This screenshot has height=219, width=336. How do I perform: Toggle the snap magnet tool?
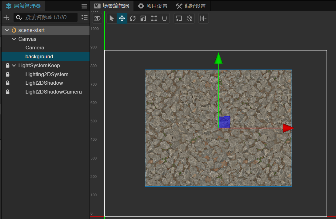(164, 18)
